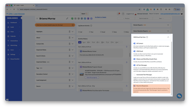Open the three-dots lead action icon
The width and height of the screenshot is (190, 108).
[91, 18]
